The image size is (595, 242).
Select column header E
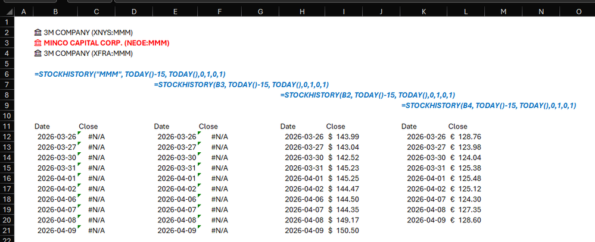click(175, 12)
